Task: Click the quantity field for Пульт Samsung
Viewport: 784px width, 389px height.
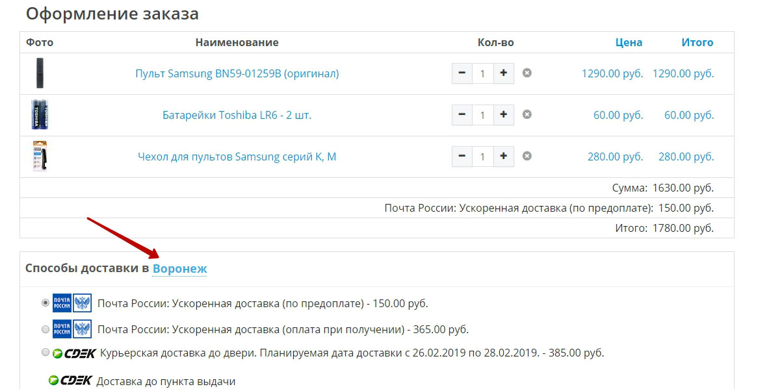Action: pos(482,73)
